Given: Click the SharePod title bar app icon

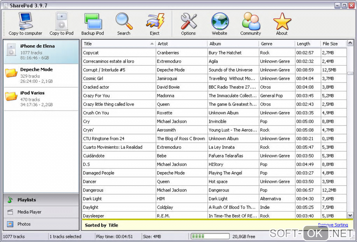Looking at the screenshot, I should [x=6, y=5].
